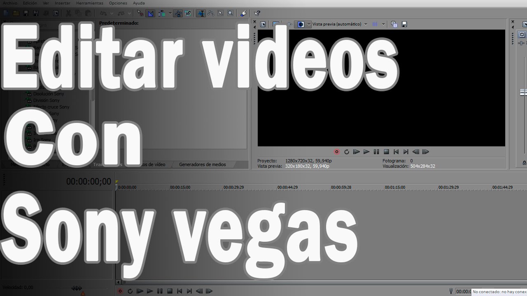Toggle loop playback under preview
The height and width of the screenshot is (296, 527).
[x=347, y=152]
